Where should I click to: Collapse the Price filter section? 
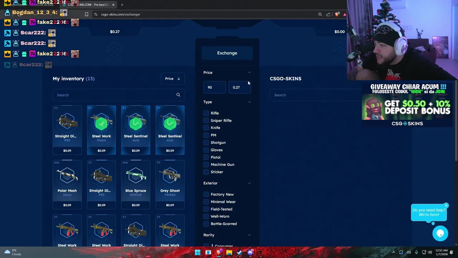(249, 72)
